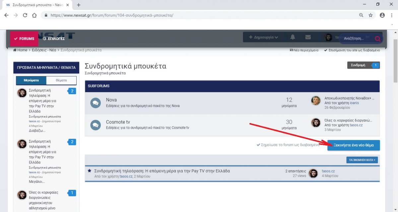
Task: Open user ioanis profile
Action: (354, 103)
